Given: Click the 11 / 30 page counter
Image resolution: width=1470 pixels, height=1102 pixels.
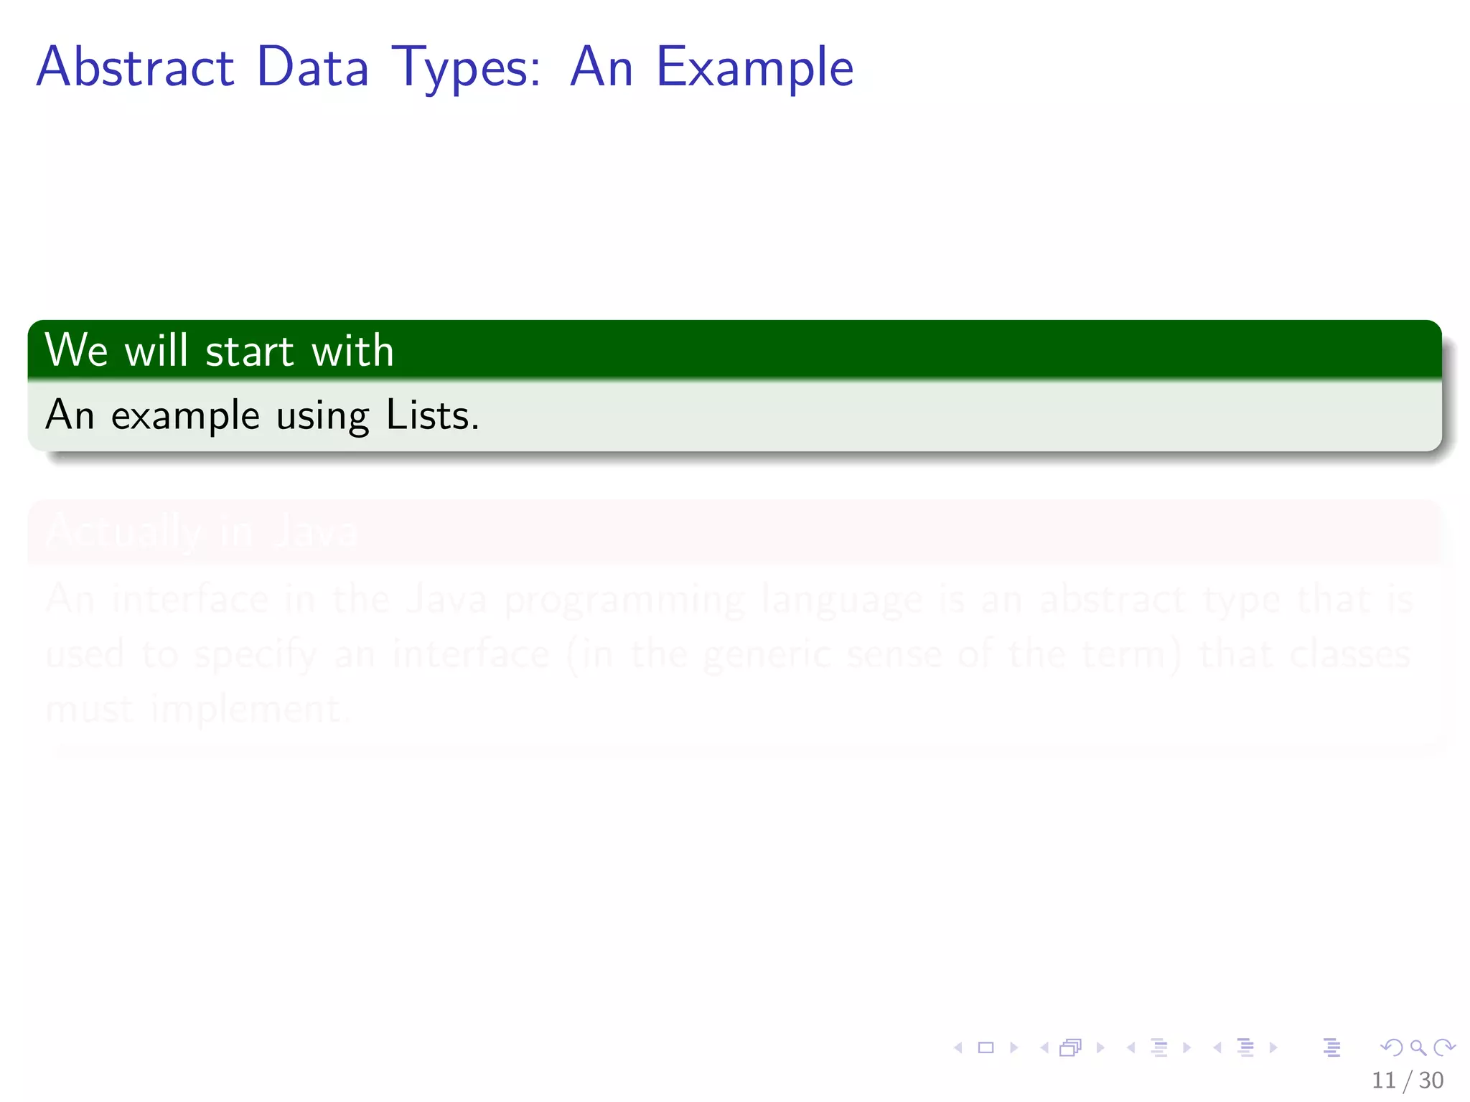Looking at the screenshot, I should point(1408,1080).
